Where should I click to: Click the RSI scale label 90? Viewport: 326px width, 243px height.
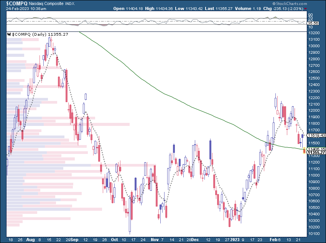(310, 15)
